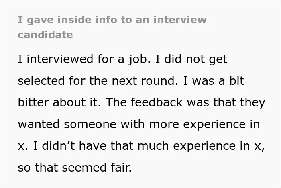This screenshot has height=188, width=281.
Task: Click the word 'feedback' in the paragraph
Action: 157,102
